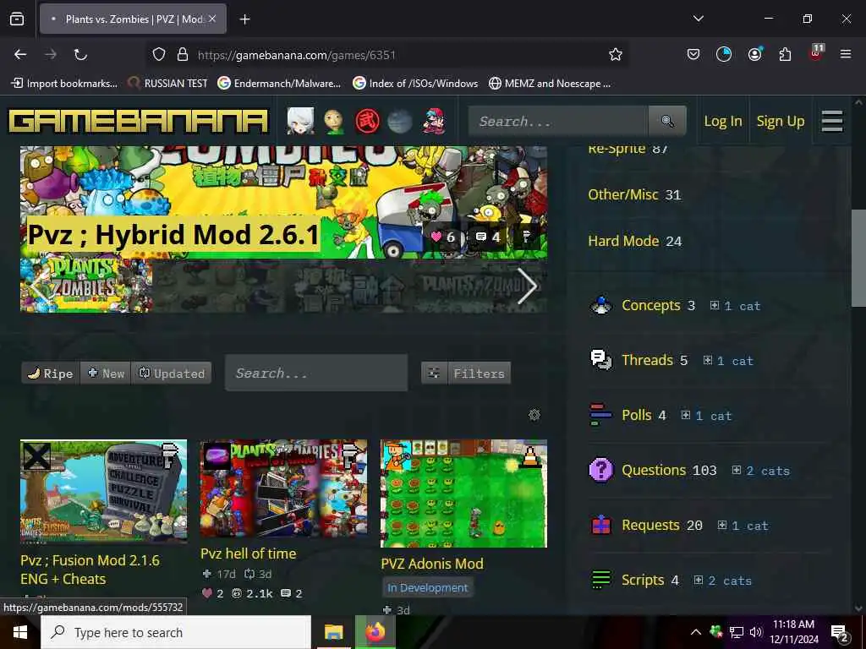The width and height of the screenshot is (866, 649).
Task: Submit search with the magnifier button
Action: point(667,121)
